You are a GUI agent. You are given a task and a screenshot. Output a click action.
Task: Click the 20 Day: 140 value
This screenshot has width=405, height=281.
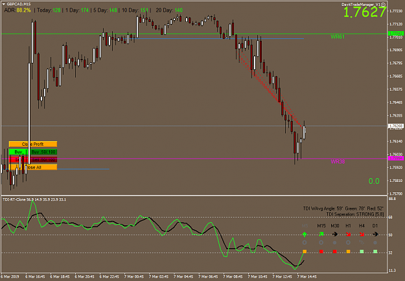coord(169,10)
